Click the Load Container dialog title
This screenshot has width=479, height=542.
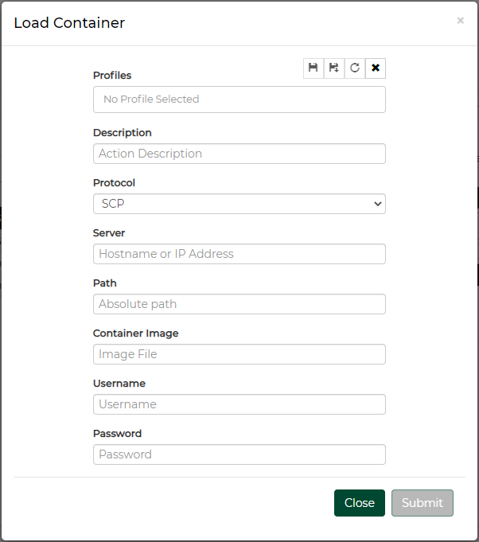pos(69,22)
